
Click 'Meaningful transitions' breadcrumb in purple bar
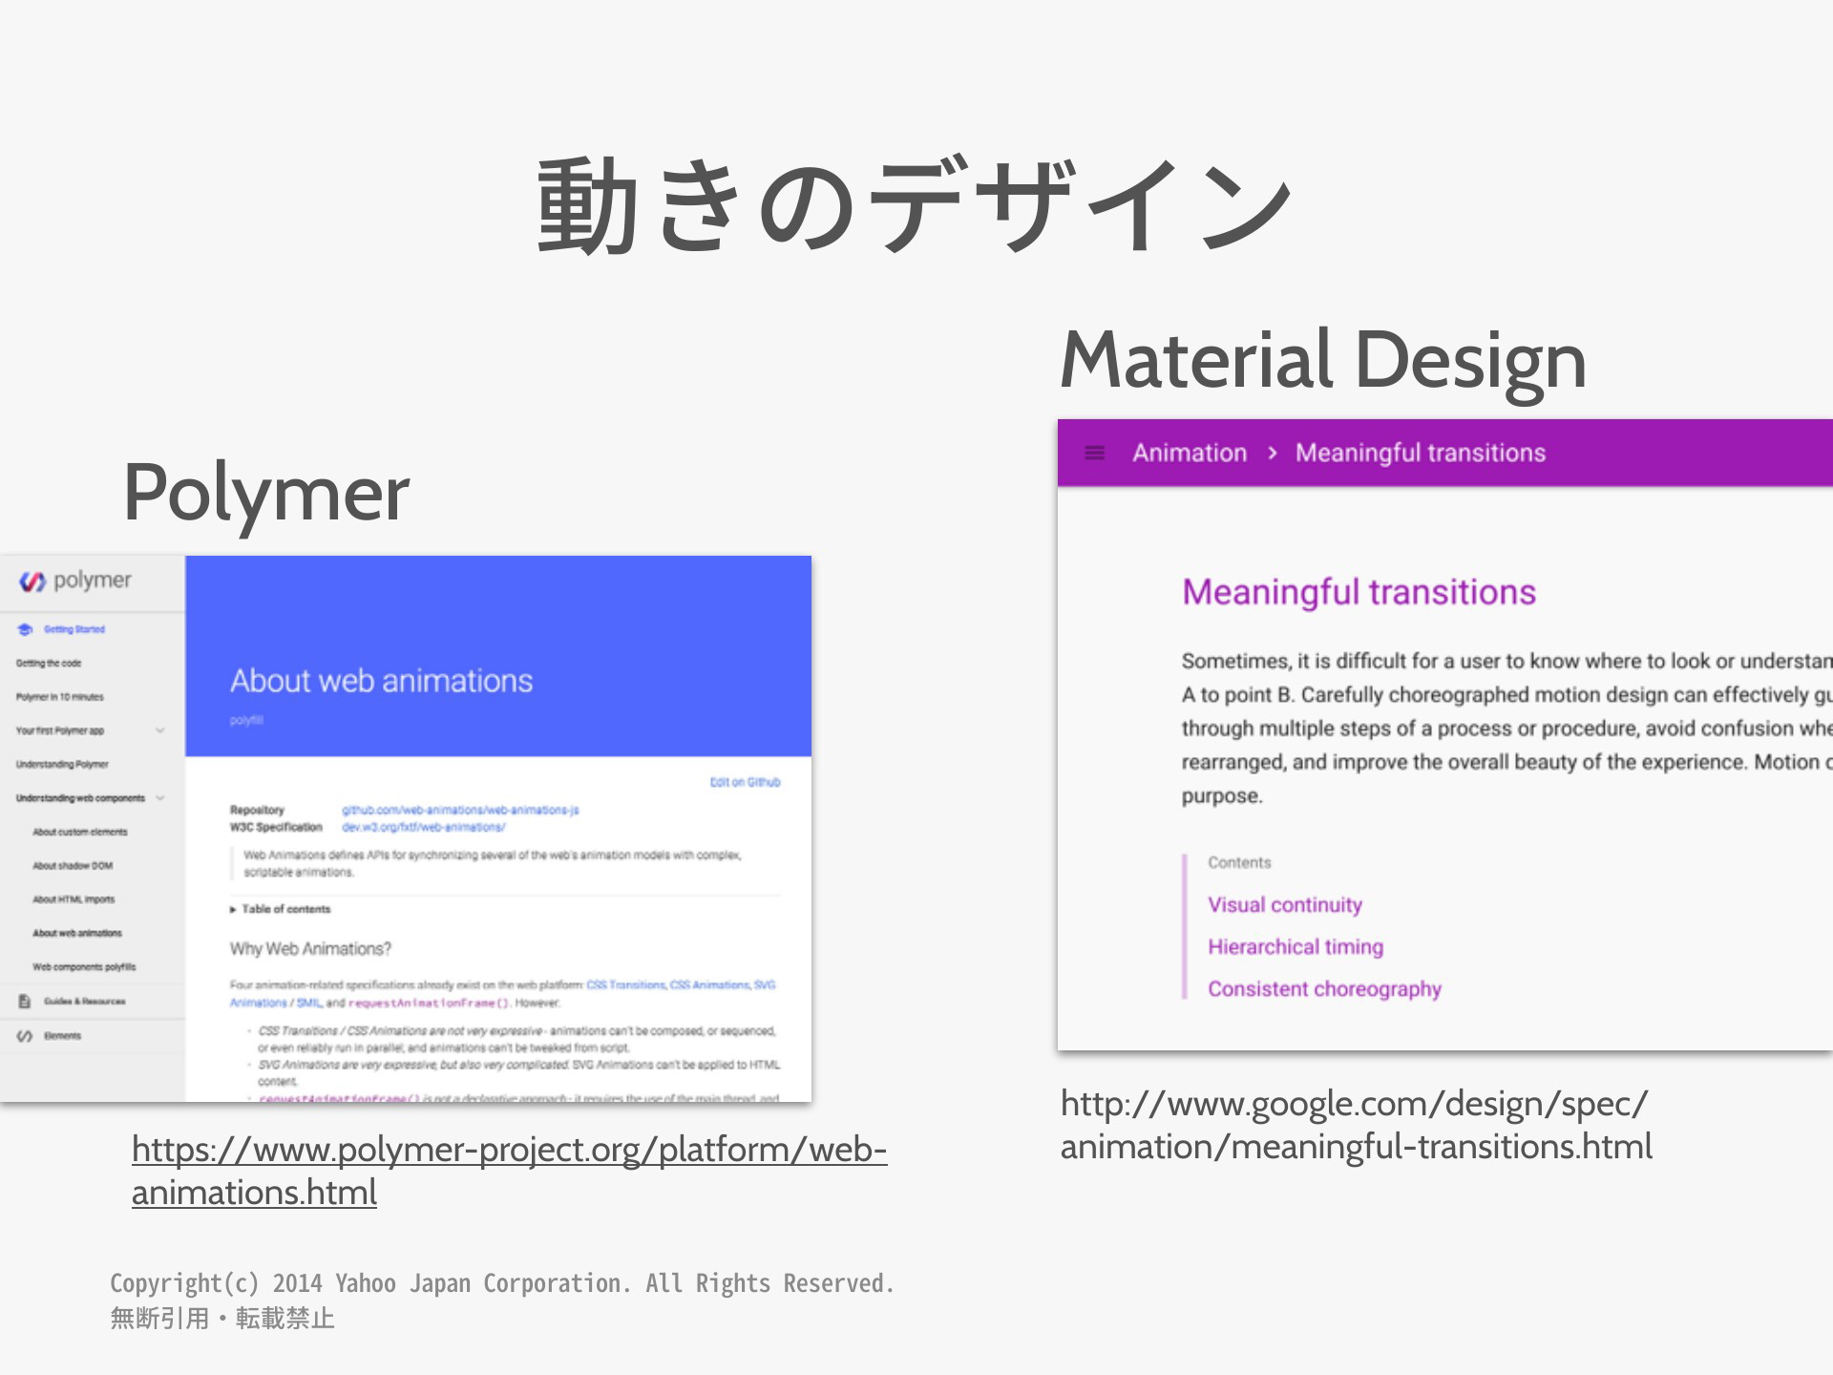coord(1421,453)
